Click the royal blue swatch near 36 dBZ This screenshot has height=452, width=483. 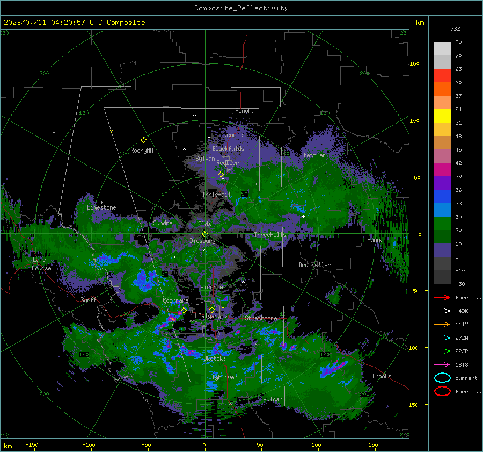pos(442,196)
